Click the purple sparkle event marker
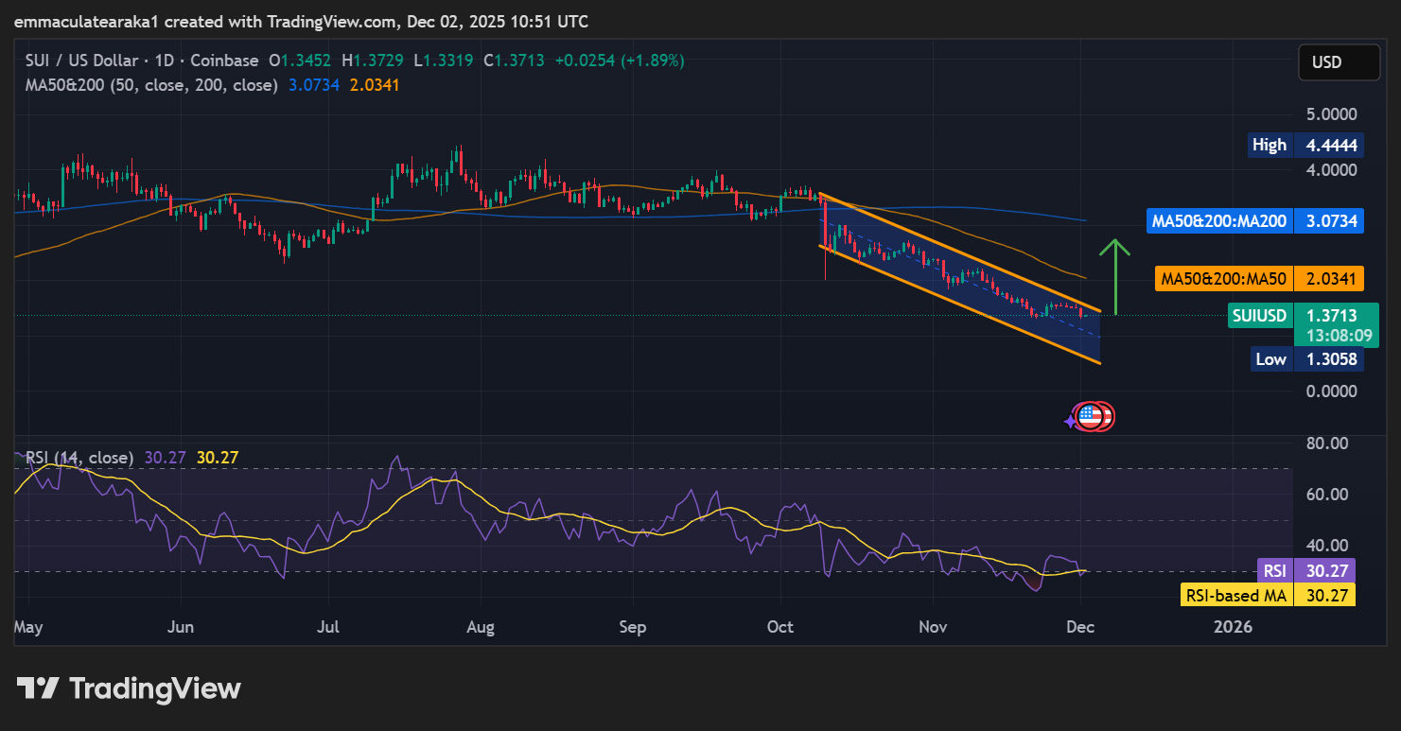 click(1071, 421)
